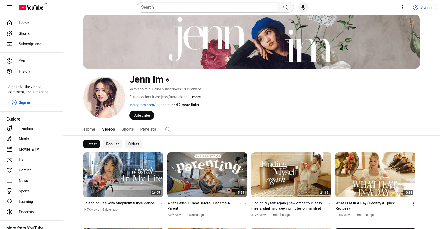Select the Latest sort filter

[91, 144]
